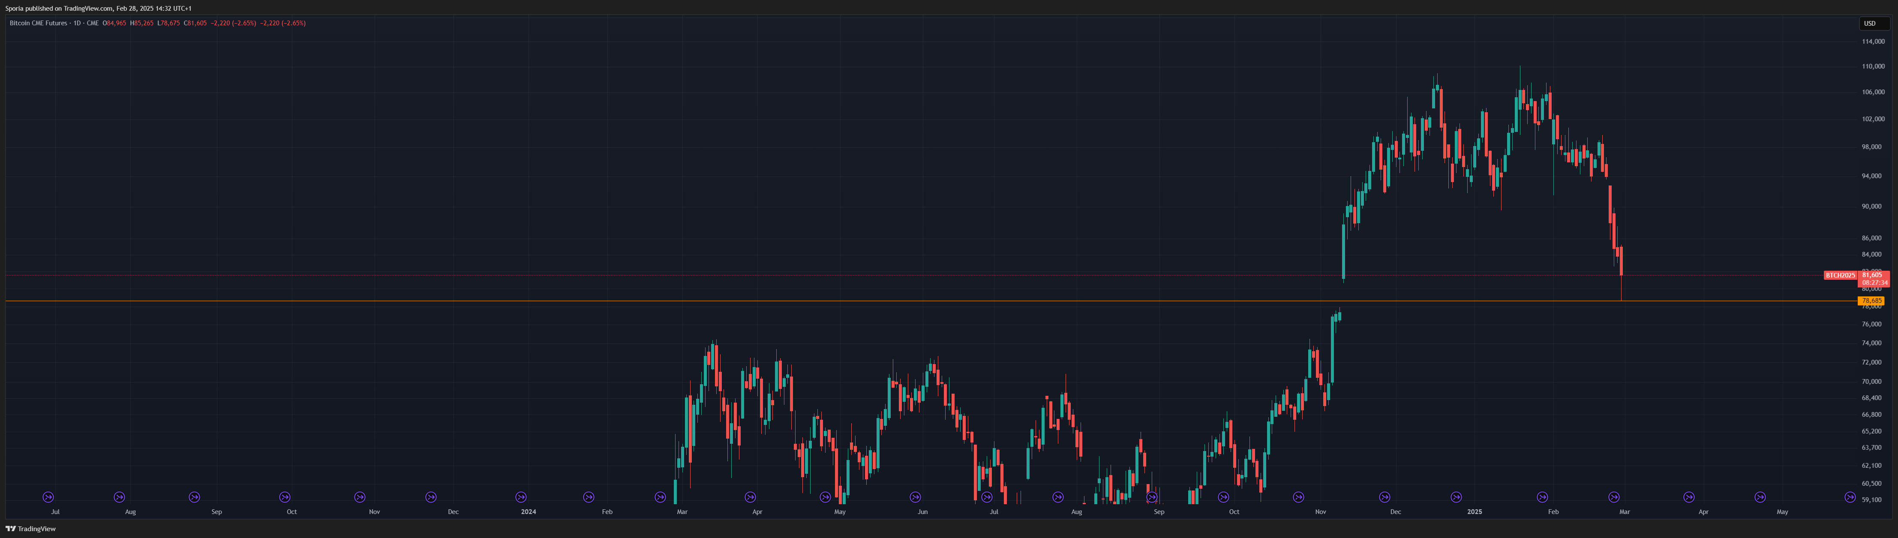Click contract switch marker left of Dec 2023 label
1898x538 pixels.
pos(431,497)
